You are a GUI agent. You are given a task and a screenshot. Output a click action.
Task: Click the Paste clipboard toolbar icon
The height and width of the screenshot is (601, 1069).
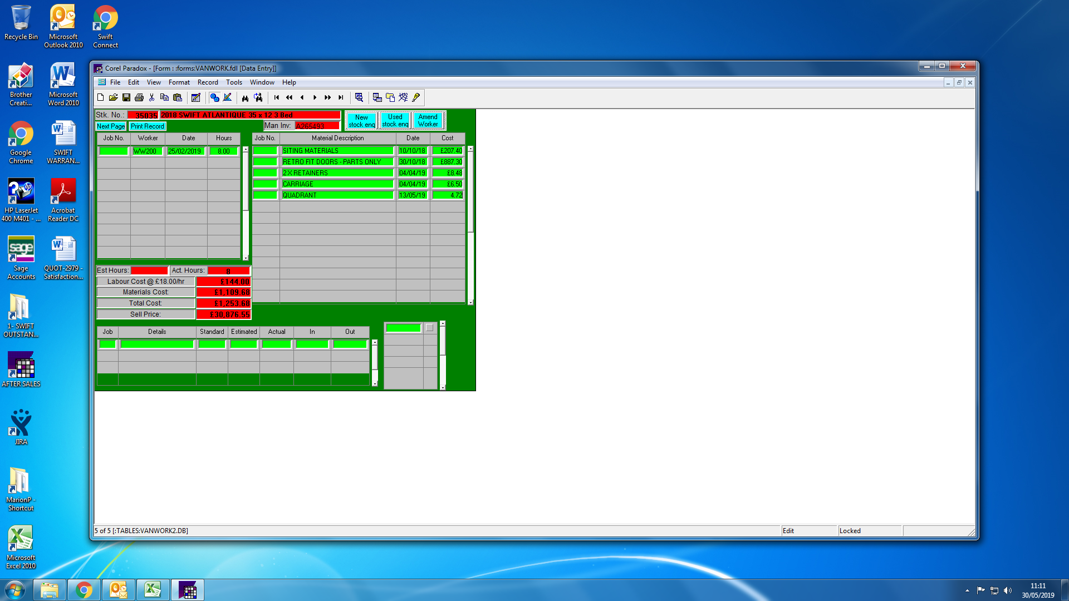point(178,97)
